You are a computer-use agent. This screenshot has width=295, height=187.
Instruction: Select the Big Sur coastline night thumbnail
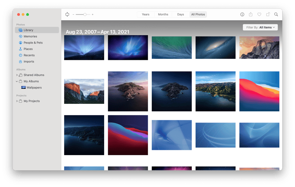[x=84, y=135]
